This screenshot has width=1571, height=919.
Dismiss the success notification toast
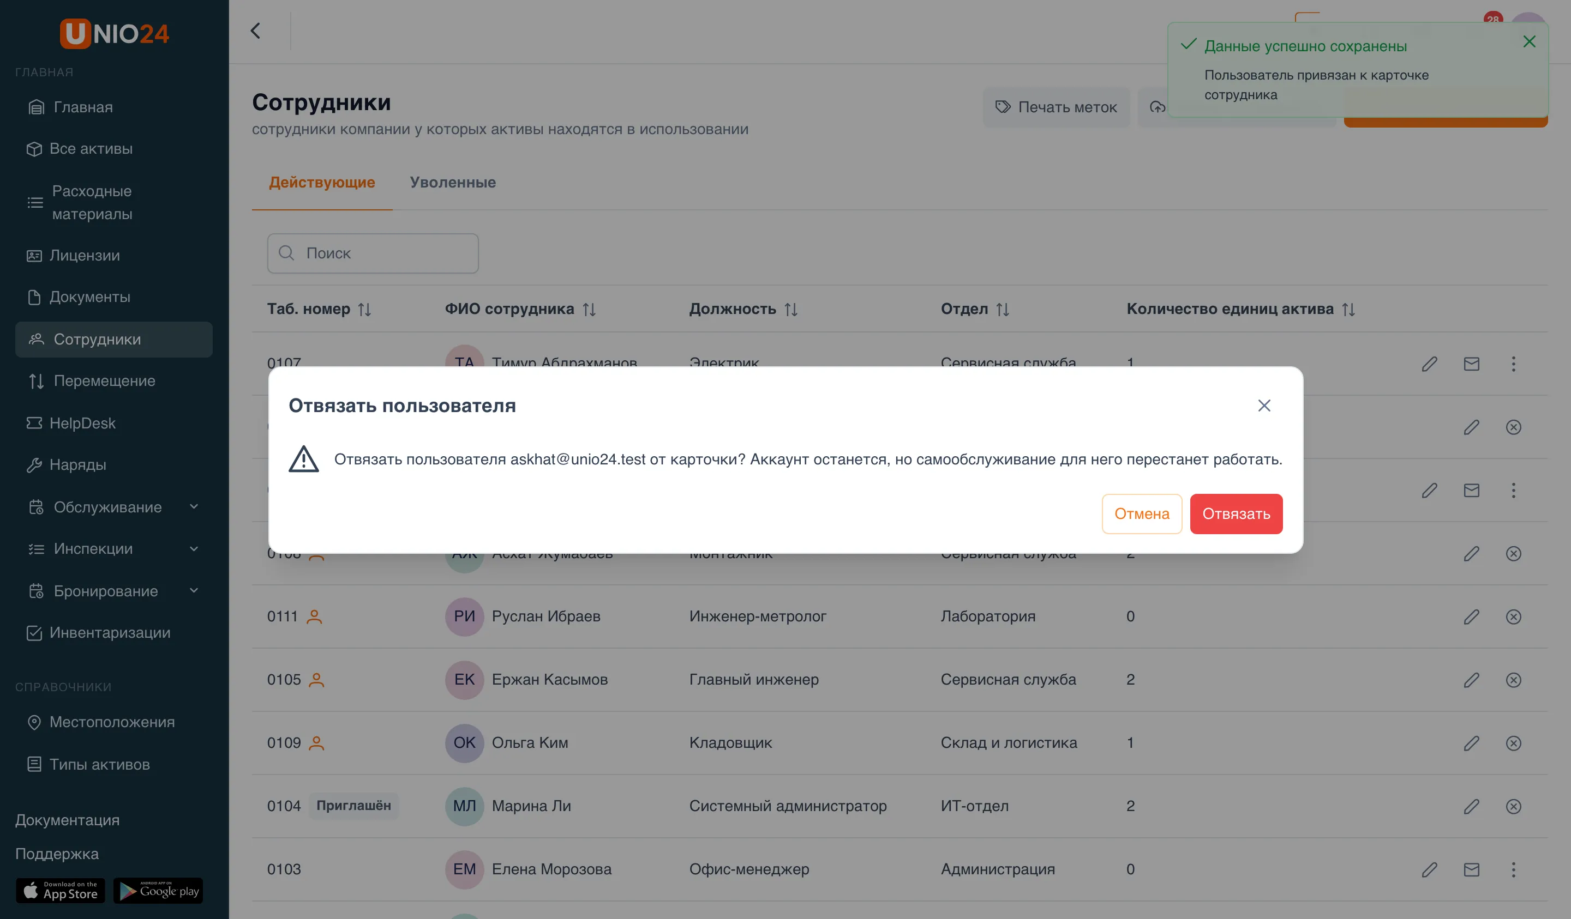tap(1528, 42)
